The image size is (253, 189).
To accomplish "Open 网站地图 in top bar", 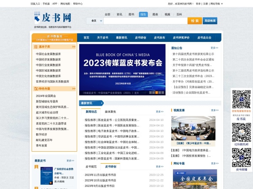I will (x=65, y=4).
